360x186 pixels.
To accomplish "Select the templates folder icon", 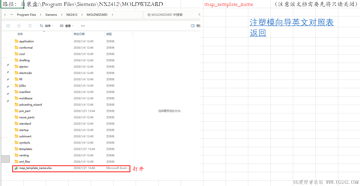I will pos(16,149).
